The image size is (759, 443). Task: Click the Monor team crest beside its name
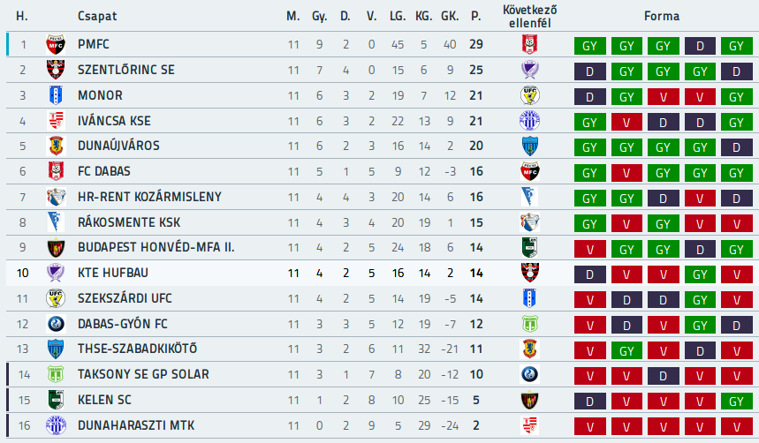56,95
